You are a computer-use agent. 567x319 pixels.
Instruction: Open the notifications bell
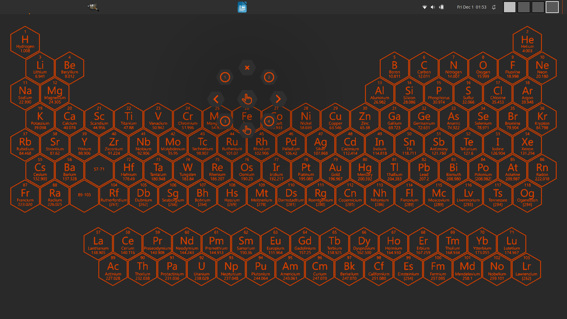494,7
